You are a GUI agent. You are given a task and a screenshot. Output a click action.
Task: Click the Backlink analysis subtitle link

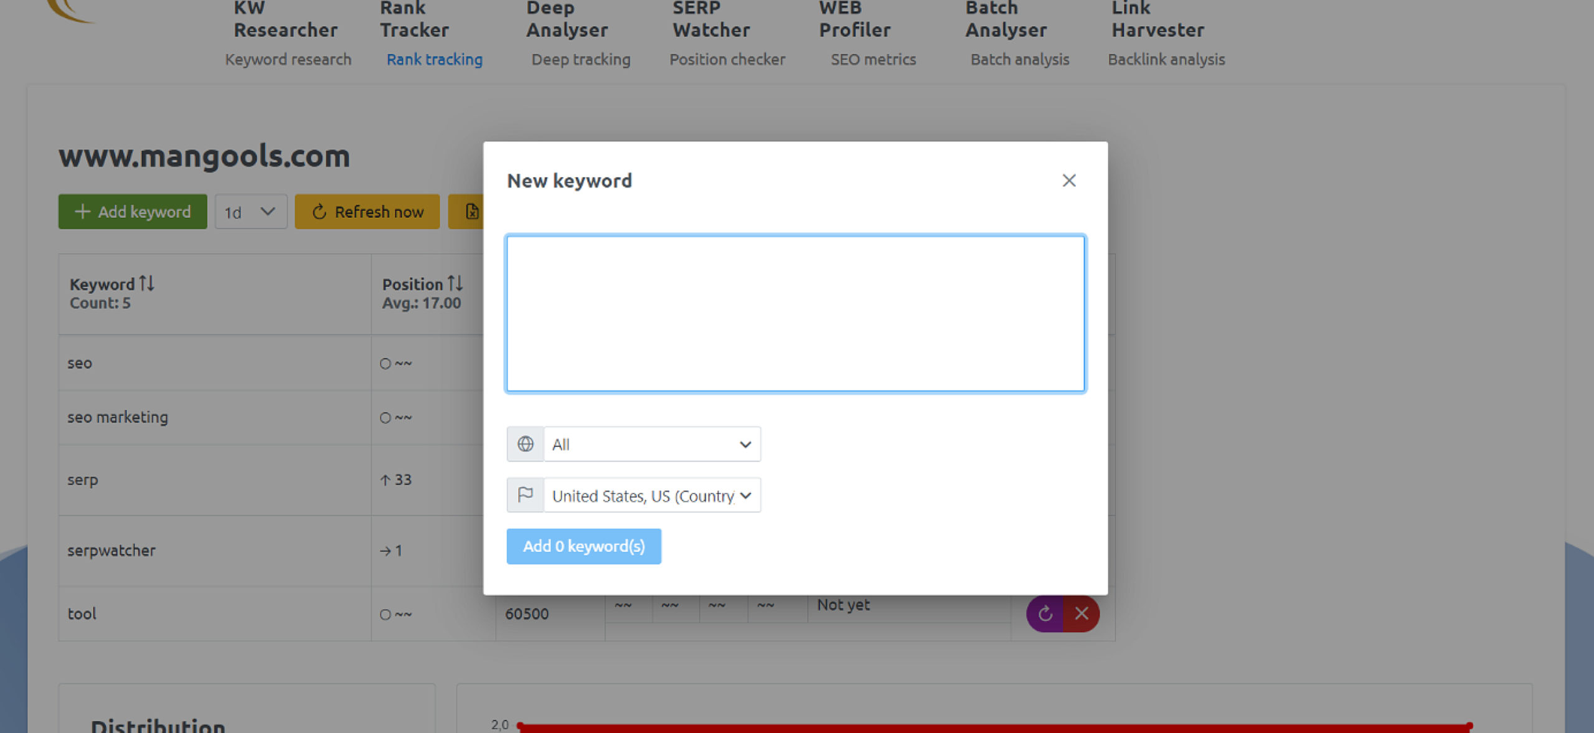coord(1166,60)
